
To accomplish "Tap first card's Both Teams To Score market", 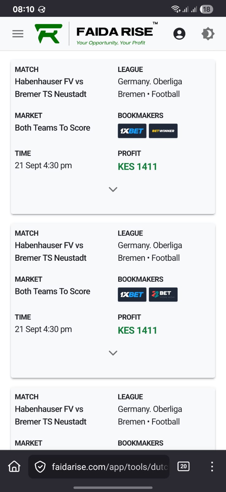I will 52,128.
